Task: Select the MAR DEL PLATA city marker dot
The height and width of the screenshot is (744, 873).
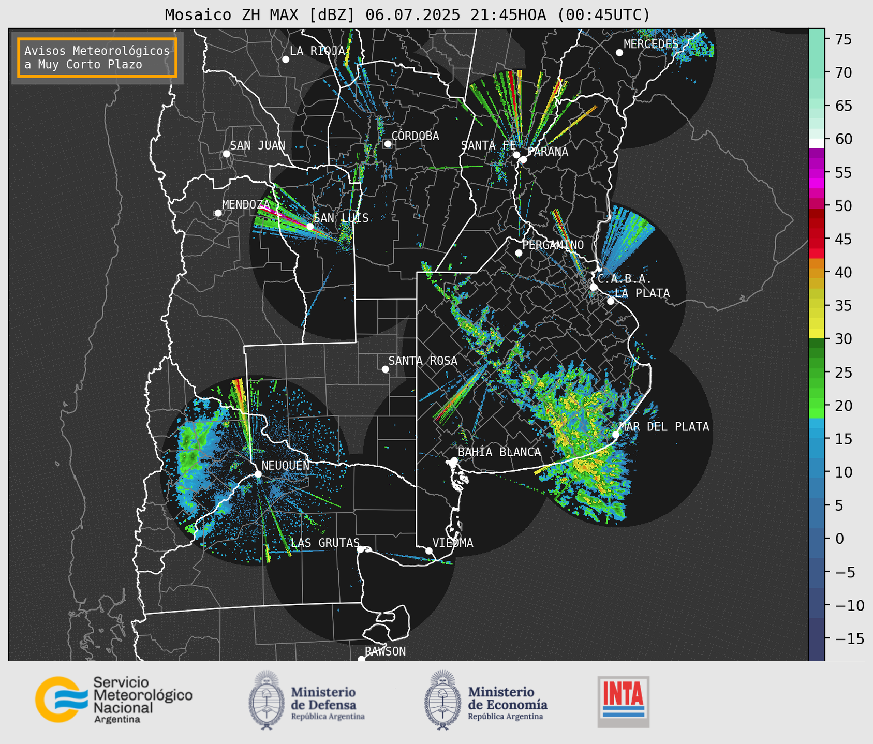Action: (616, 434)
